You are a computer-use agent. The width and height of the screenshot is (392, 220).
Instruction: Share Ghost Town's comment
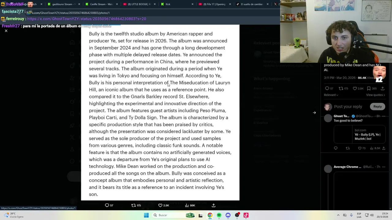pyautogui.click(x=384, y=148)
